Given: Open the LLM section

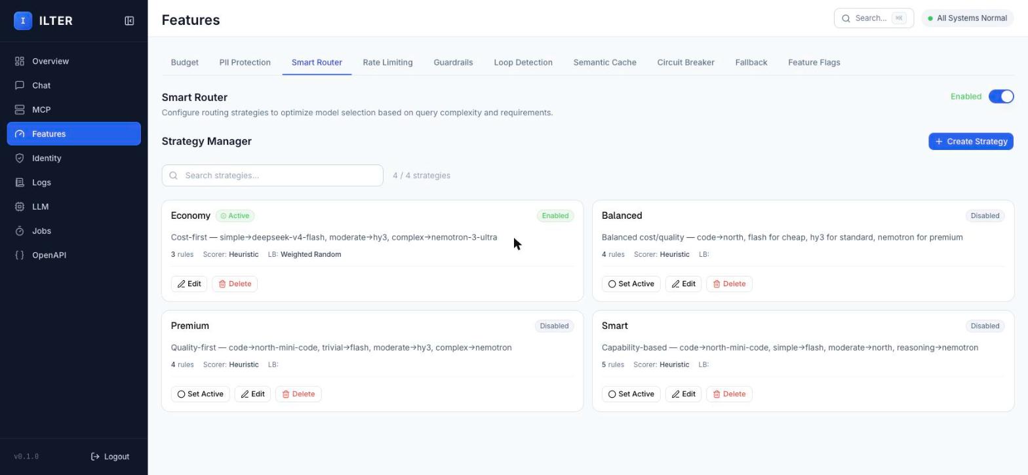Looking at the screenshot, I should 73,206.
